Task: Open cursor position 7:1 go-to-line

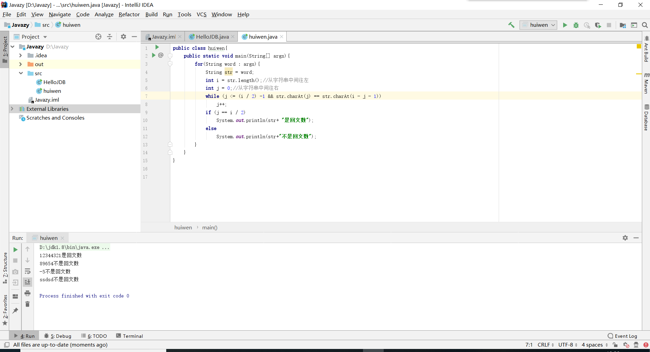Action: pos(529,345)
